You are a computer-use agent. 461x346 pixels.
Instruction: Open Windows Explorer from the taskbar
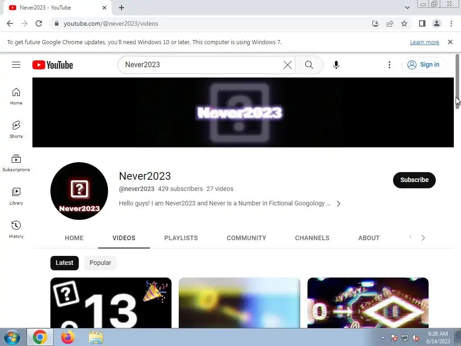tap(96, 337)
